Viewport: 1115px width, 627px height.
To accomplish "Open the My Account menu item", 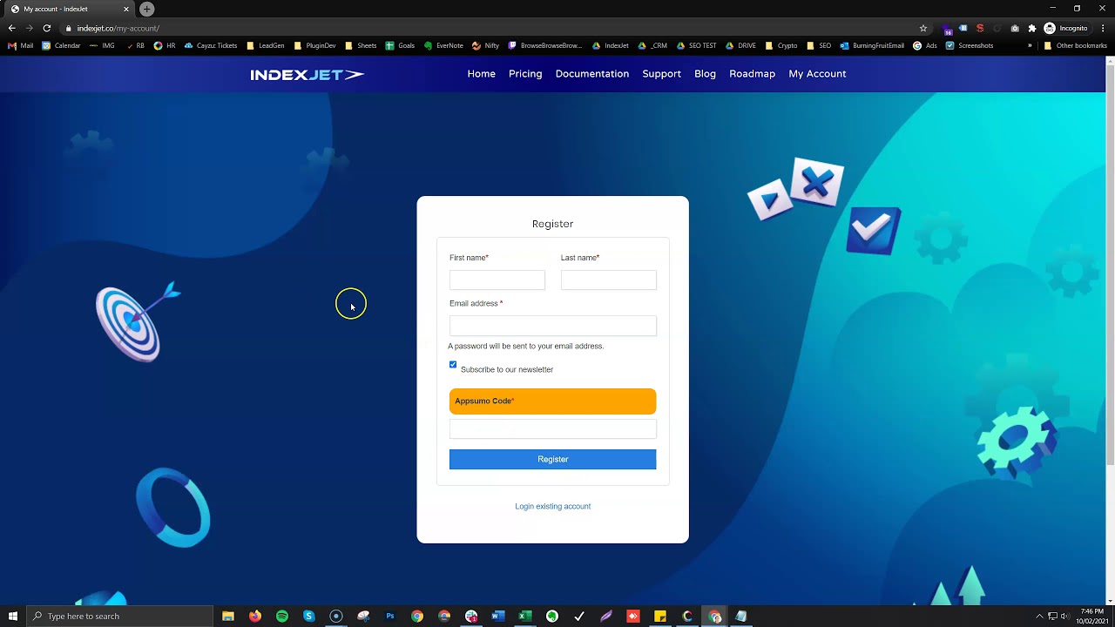I will 817,74.
